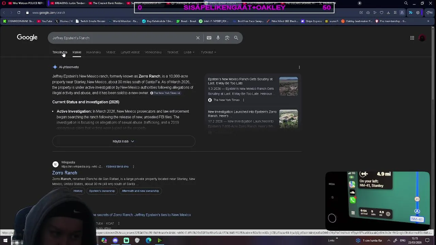Open the Google account avatar

(x=422, y=38)
